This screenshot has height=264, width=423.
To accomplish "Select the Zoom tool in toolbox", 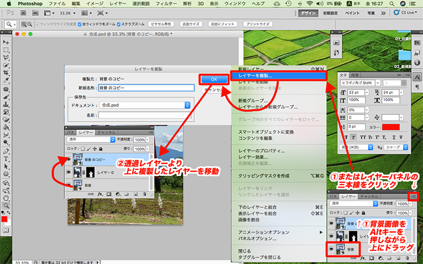I will [6, 205].
